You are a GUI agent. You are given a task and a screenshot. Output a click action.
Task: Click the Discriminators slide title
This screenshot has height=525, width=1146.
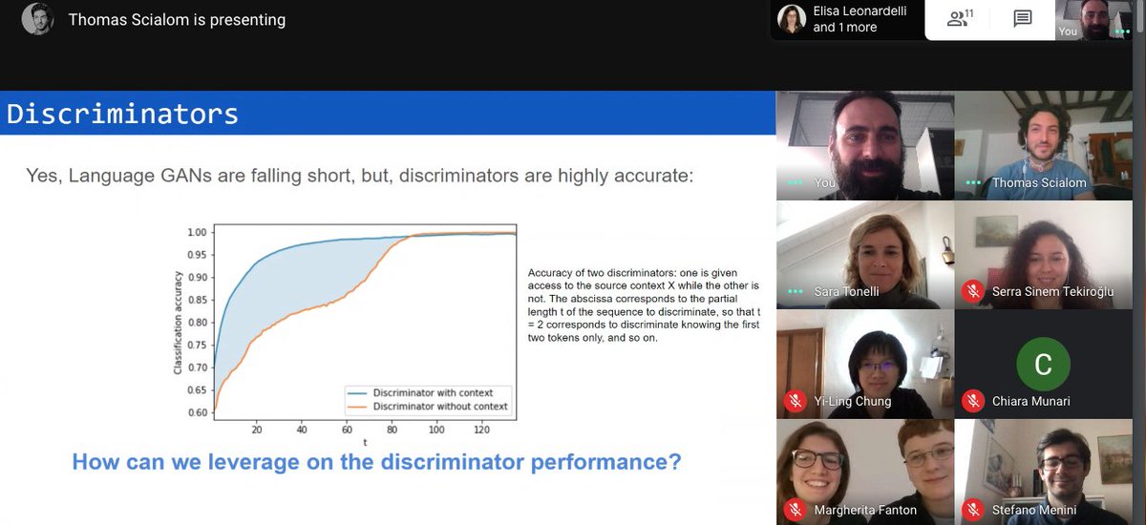(123, 114)
